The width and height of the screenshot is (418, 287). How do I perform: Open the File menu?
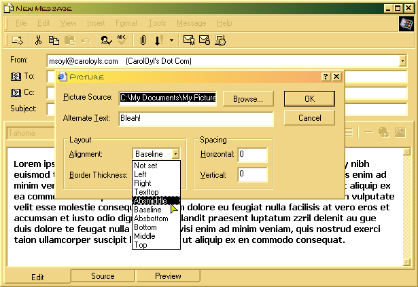pyautogui.click(x=21, y=23)
